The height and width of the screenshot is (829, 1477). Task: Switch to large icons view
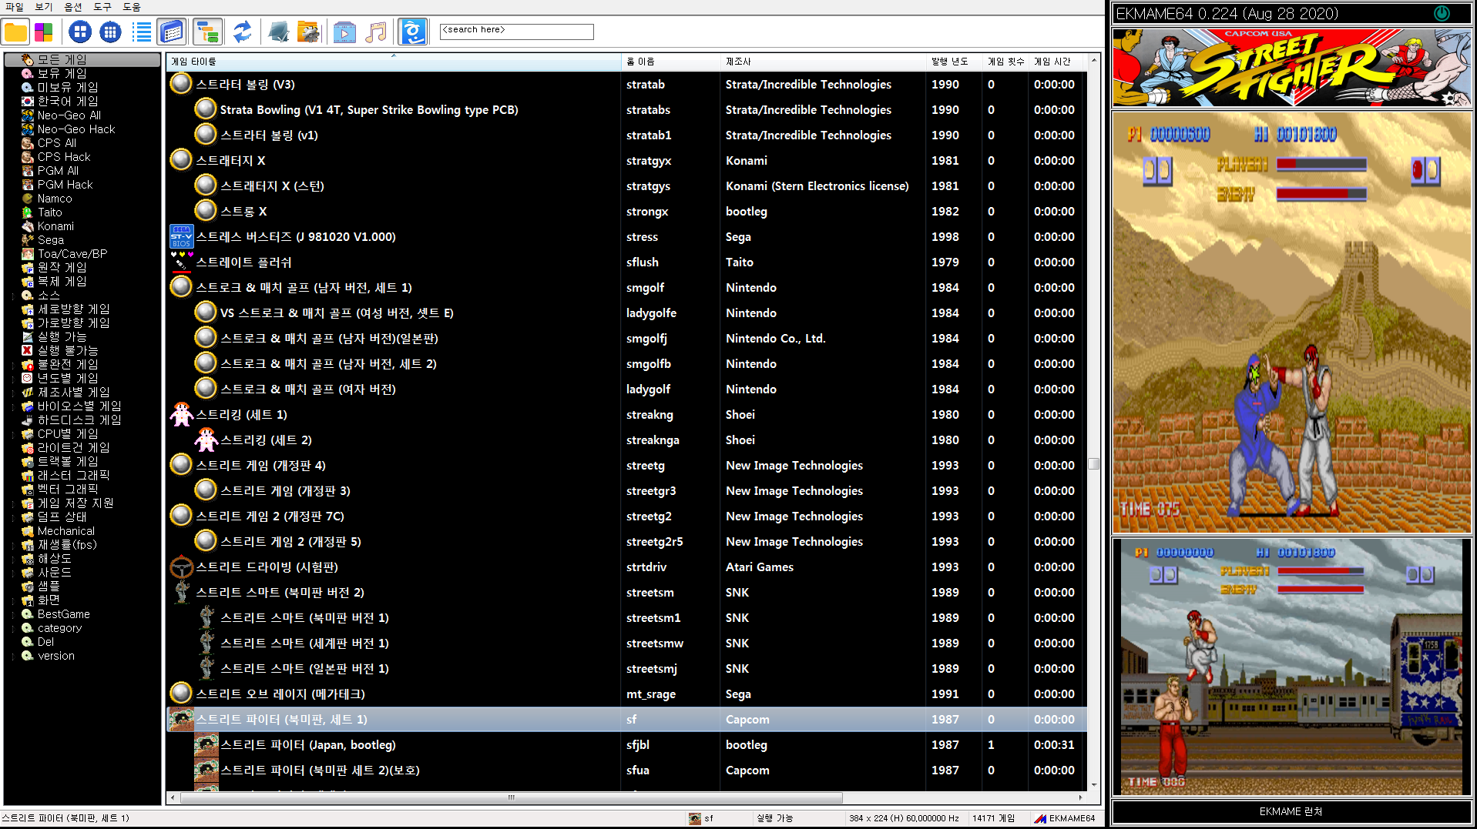[80, 32]
